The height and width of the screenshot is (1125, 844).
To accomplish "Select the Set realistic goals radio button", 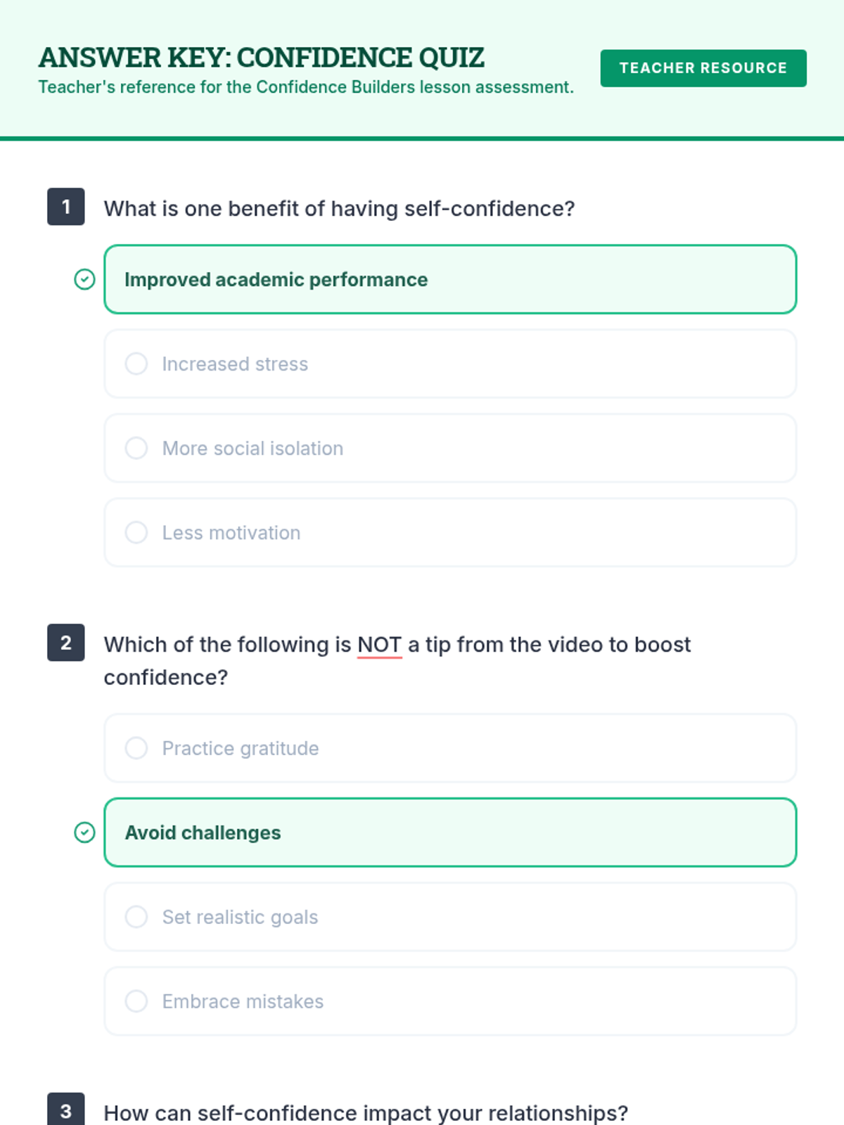I will tap(136, 917).
